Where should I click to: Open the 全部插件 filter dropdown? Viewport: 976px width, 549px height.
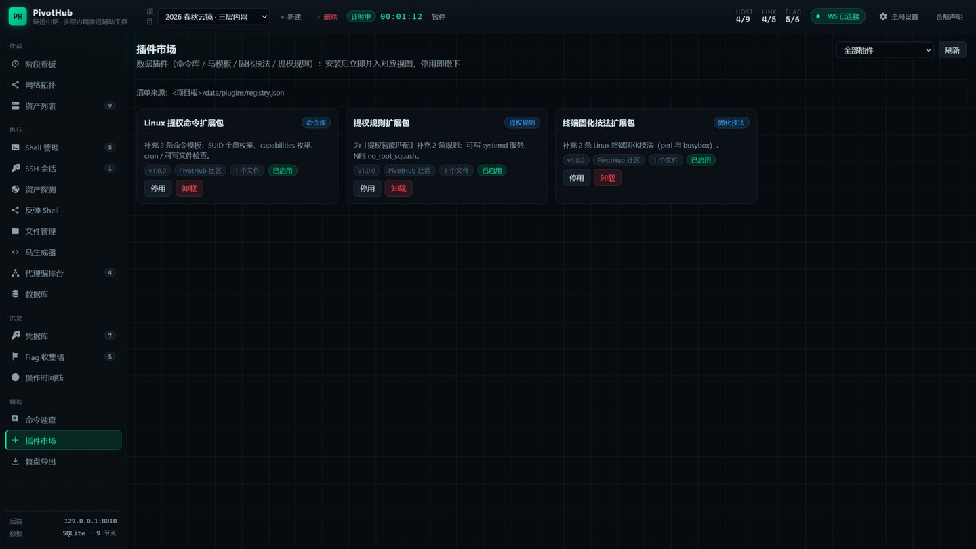884,50
